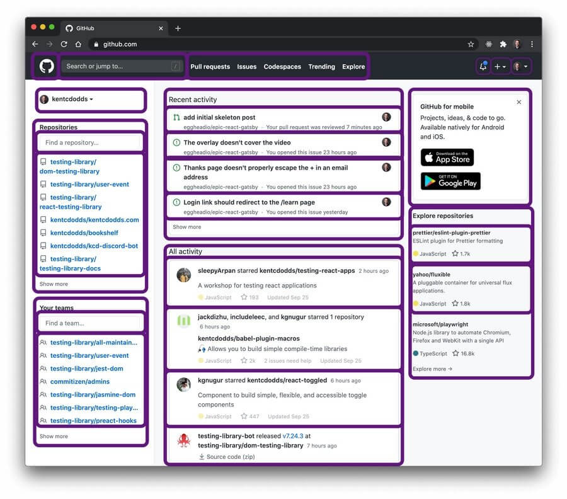
Task: Click kgnugur's avatar in activity feed
Action: [184, 385]
